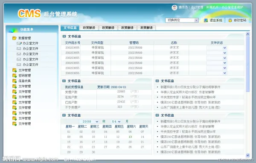
Task: Switch to the active 文书信息 tab
Action: coord(70,28)
